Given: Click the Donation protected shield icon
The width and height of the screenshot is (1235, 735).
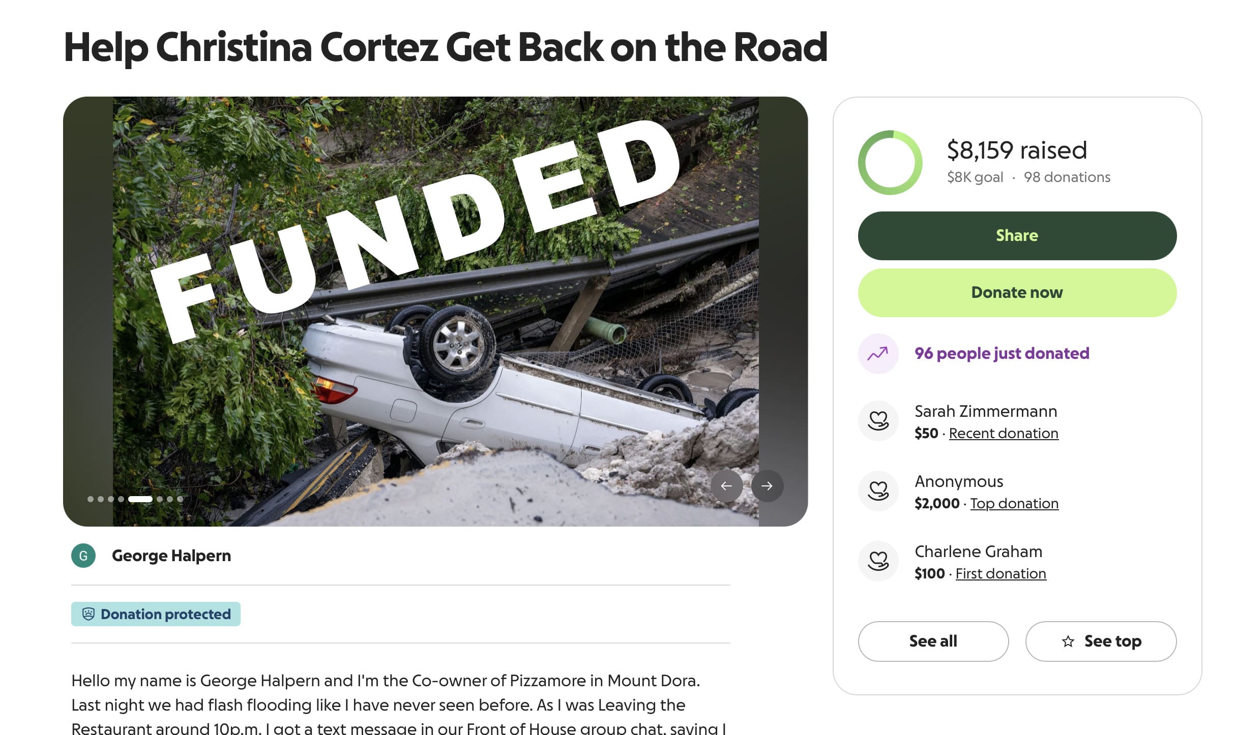Looking at the screenshot, I should pyautogui.click(x=89, y=614).
